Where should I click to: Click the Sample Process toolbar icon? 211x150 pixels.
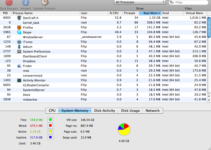pos(45,3)
